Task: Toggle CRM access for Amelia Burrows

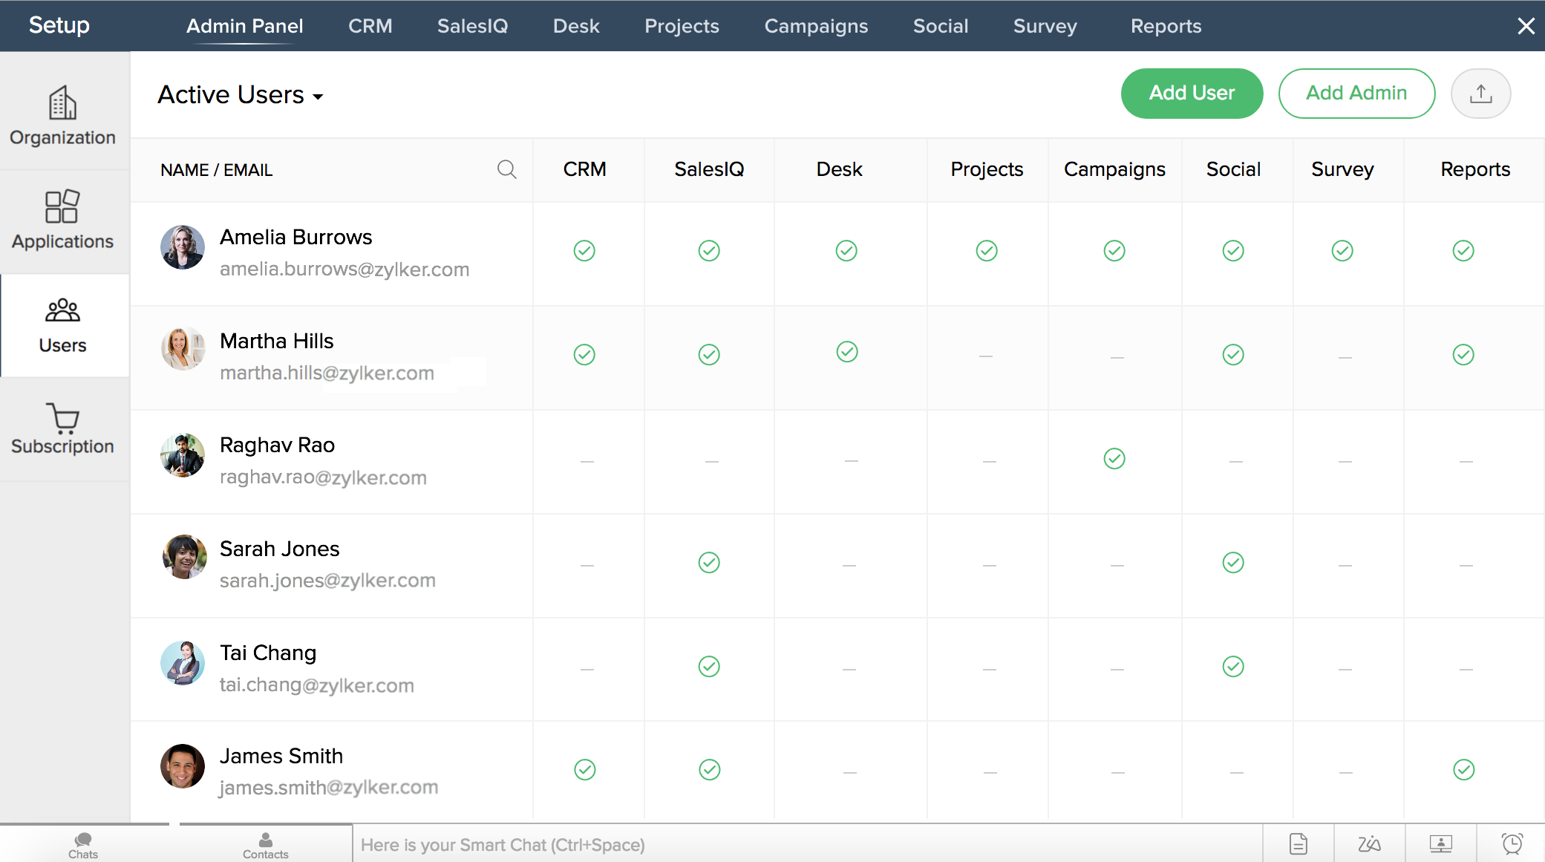Action: point(584,251)
